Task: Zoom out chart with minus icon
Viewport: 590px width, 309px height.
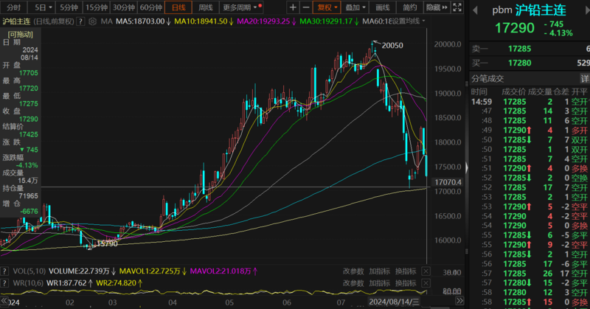Action: (x=305, y=7)
